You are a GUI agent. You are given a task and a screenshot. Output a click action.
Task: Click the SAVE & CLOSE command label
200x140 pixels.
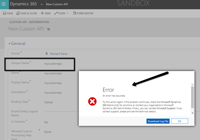pyautogui.click(x=29, y=13)
